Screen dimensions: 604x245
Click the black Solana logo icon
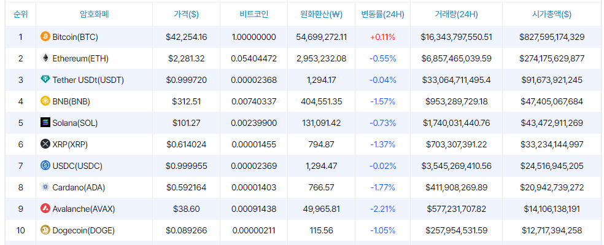[x=45, y=123]
